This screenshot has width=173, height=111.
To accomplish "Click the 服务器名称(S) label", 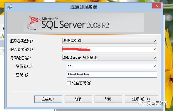I will pos(22,49).
